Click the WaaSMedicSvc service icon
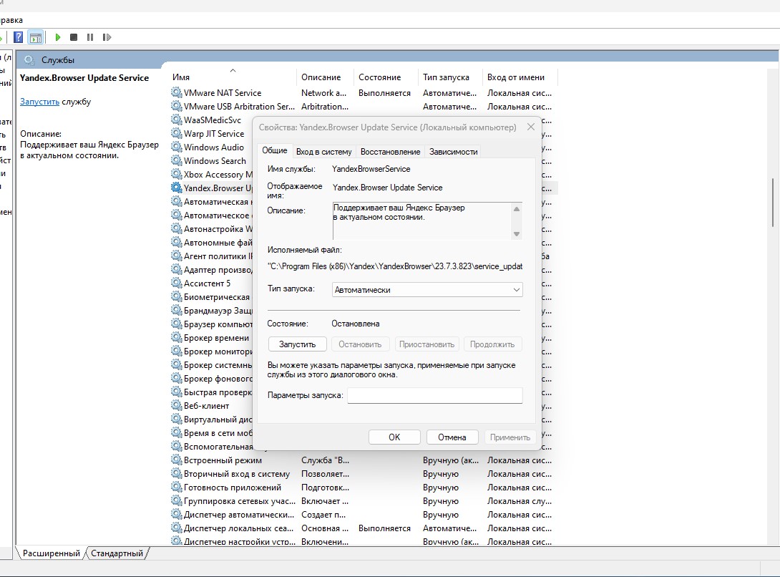 tap(176, 120)
